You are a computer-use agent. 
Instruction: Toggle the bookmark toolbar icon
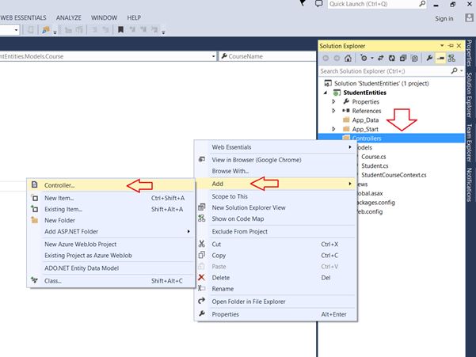(x=121, y=29)
